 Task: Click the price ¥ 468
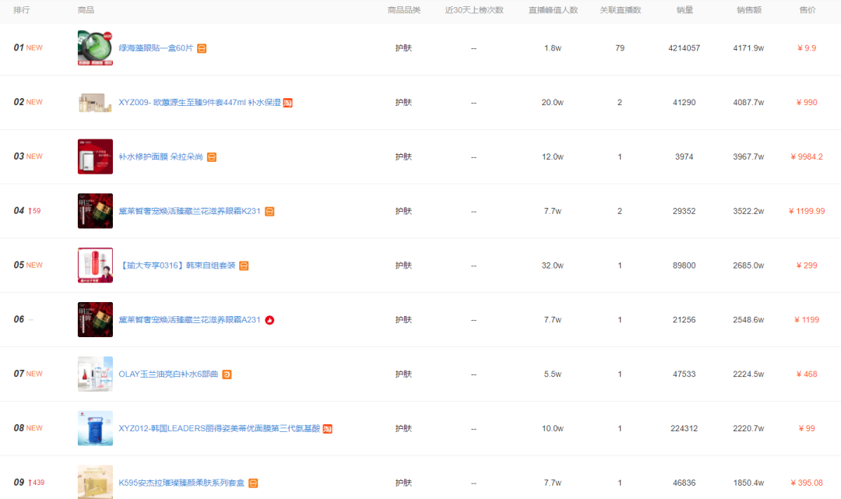coord(807,374)
